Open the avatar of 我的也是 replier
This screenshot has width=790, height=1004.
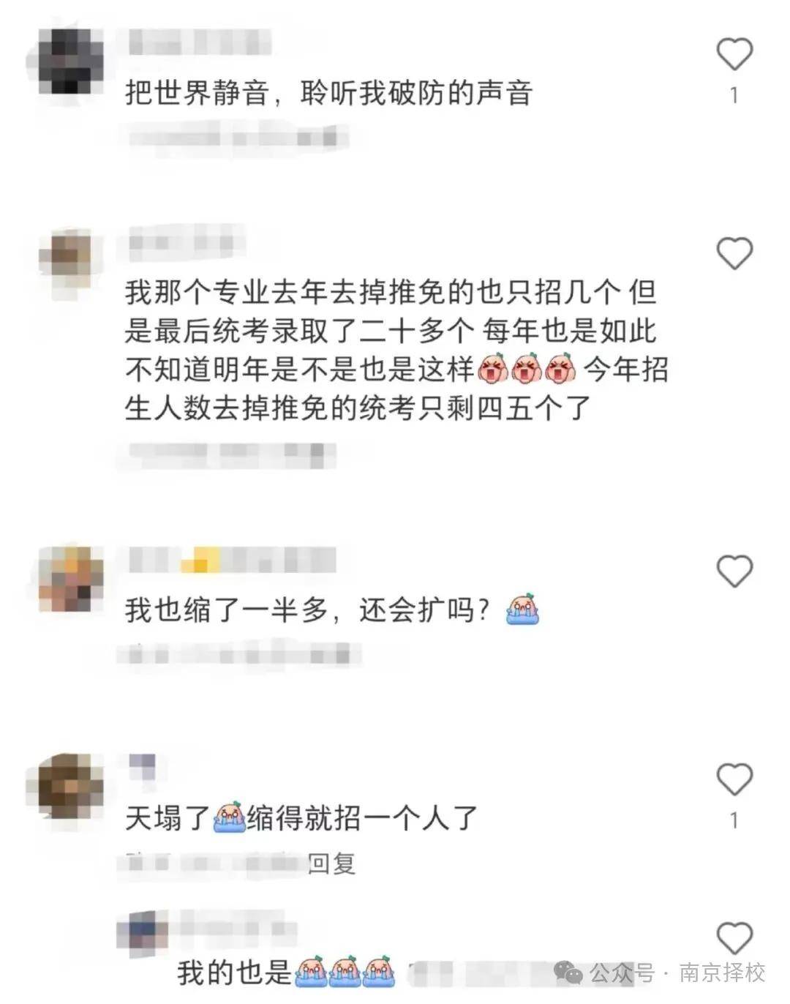click(x=142, y=934)
